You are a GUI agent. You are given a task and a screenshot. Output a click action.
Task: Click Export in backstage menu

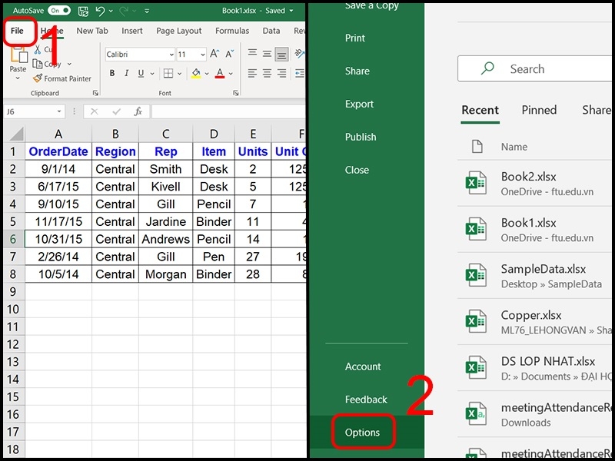tap(359, 104)
